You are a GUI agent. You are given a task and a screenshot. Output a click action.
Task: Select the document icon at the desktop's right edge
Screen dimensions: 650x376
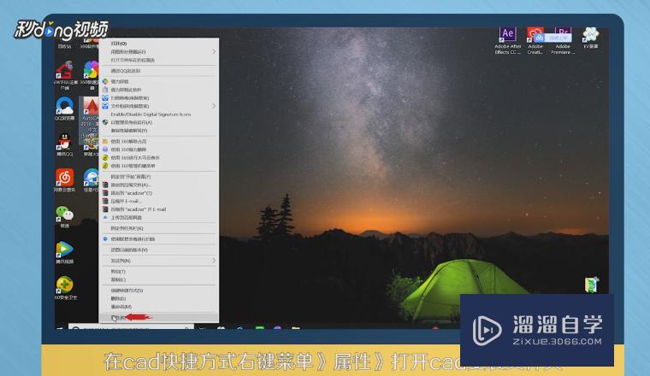click(x=591, y=285)
